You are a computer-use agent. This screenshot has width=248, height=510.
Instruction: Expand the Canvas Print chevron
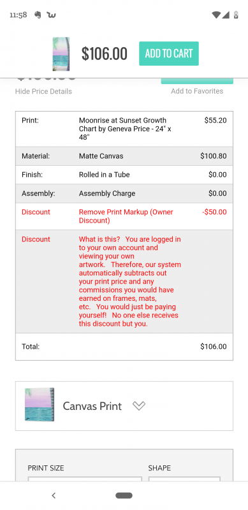pyautogui.click(x=139, y=405)
